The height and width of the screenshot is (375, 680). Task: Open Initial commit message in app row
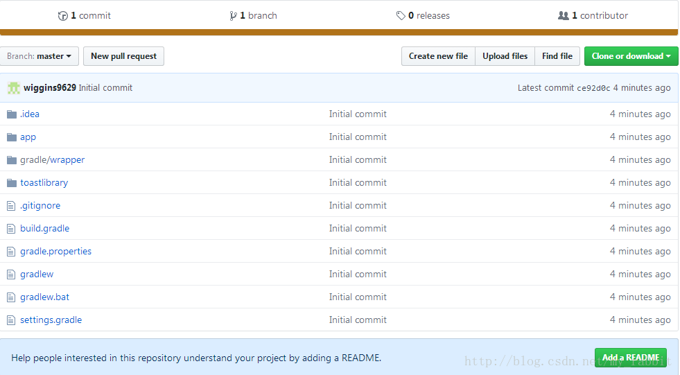click(358, 137)
